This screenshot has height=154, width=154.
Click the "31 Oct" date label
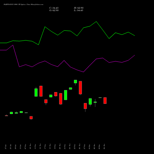tap(20, 147)
